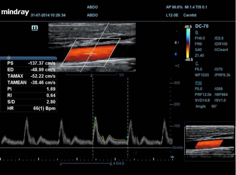Viewport: 236px width, 175px height.
Task: Open the C color mode parameters heading
Action: (x=196, y=63)
